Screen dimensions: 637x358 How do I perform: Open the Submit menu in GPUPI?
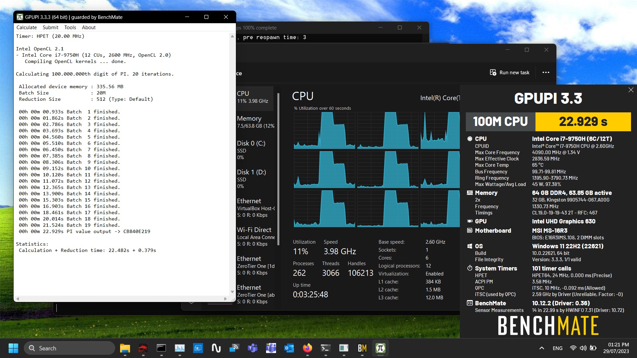(50, 28)
